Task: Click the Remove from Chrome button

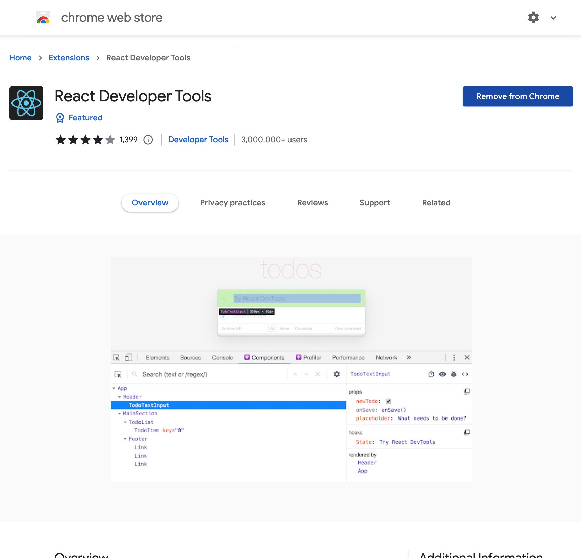Action: pyautogui.click(x=517, y=96)
